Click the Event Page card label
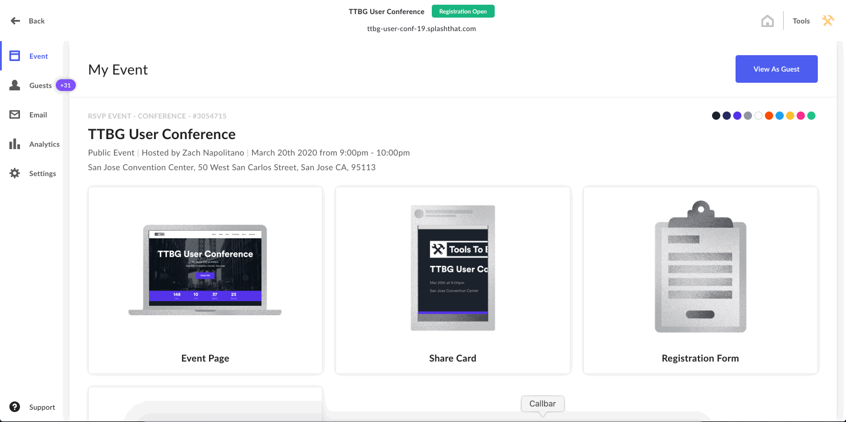The image size is (846, 422). pos(205,358)
